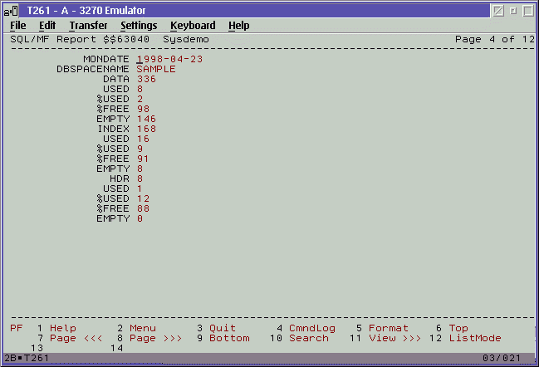Click the EMPTY value 146
539x367 pixels.
[146, 119]
